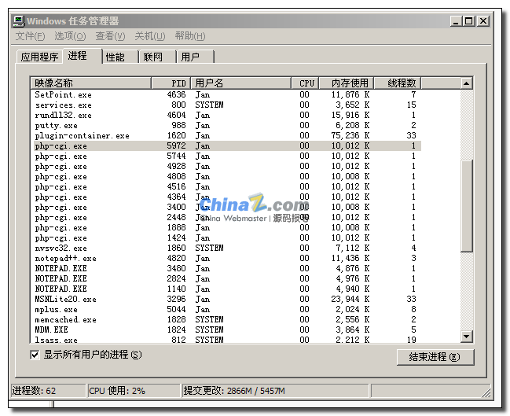
Task: Select php-cgi.exe with PID 2448
Action: [x=226, y=218]
